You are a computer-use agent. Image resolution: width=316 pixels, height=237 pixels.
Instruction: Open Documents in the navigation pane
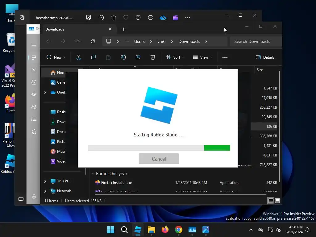(x=58, y=131)
